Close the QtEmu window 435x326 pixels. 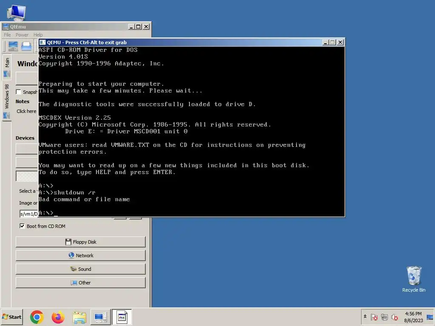coord(146,27)
